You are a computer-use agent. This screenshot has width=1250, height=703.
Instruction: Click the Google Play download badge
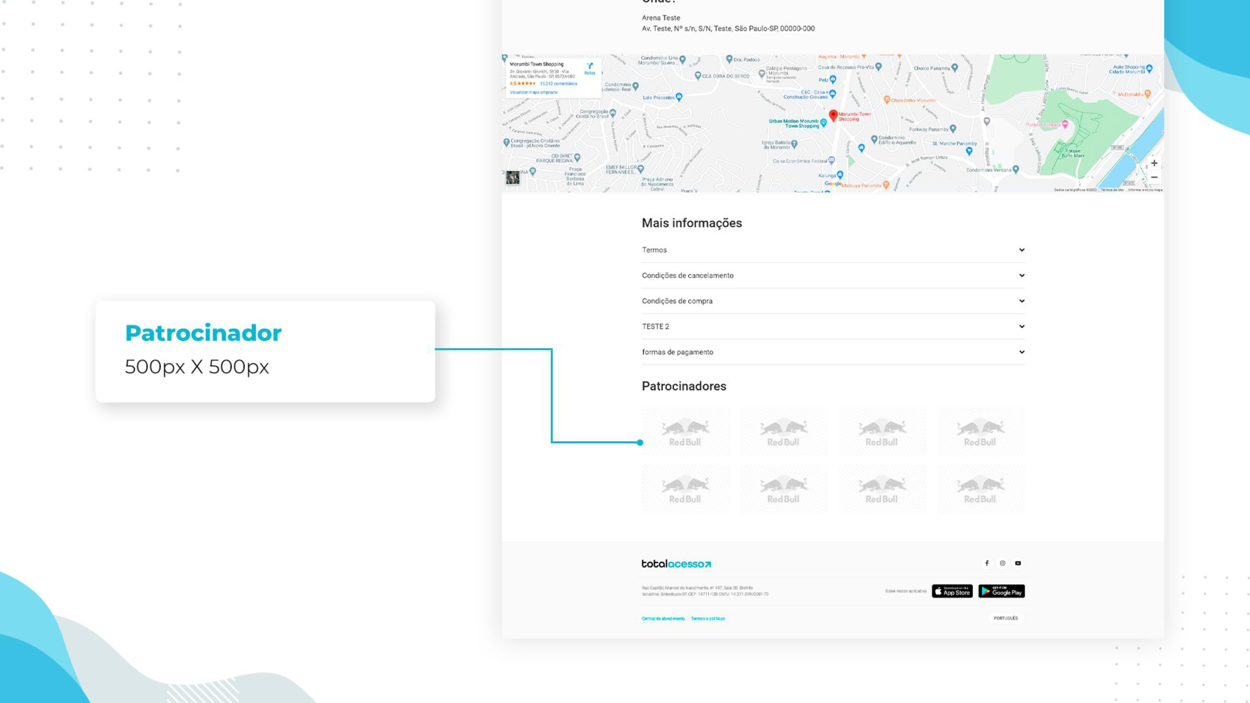pyautogui.click(x=1002, y=591)
